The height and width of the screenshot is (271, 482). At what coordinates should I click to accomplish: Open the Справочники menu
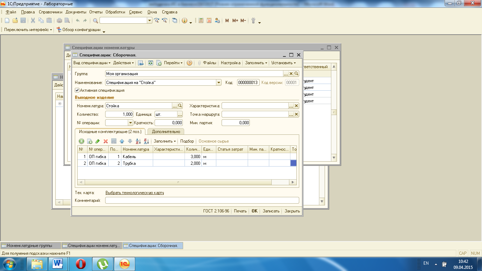point(50,12)
